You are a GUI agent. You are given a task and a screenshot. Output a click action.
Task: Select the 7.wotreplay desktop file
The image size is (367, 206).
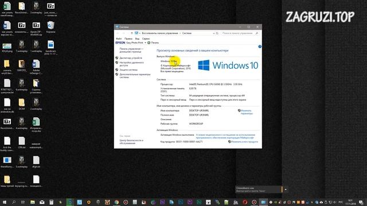(x=22, y=46)
